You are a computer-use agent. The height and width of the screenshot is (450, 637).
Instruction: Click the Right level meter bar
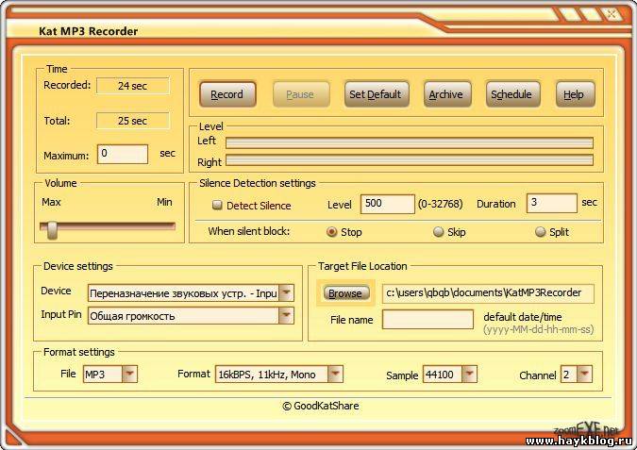(x=410, y=160)
